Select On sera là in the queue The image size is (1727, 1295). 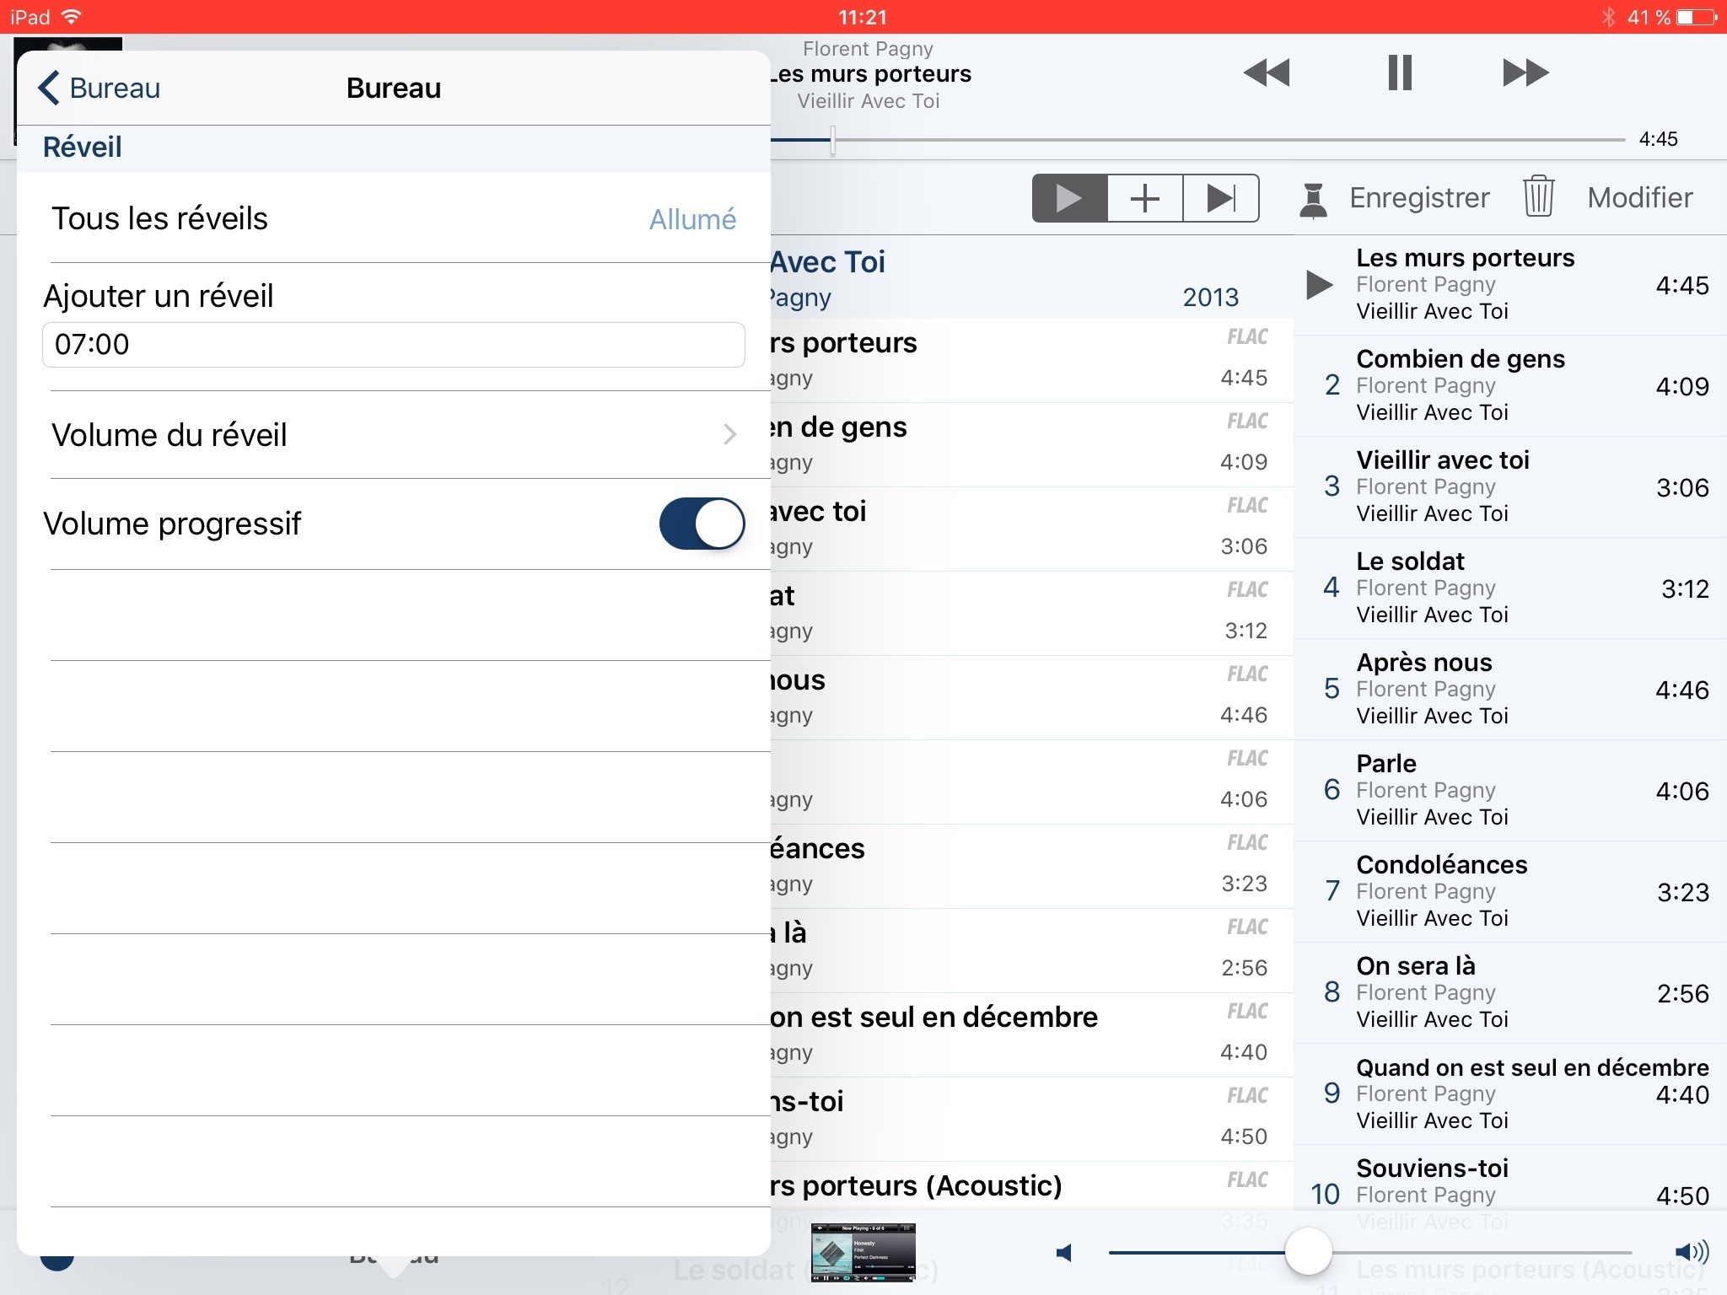click(x=1509, y=993)
